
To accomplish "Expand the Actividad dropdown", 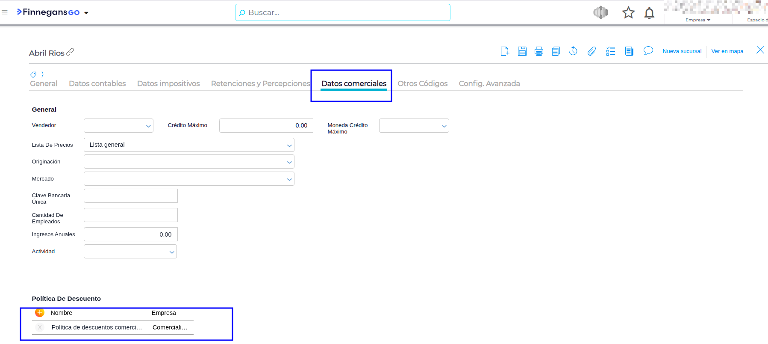I will click(x=172, y=252).
